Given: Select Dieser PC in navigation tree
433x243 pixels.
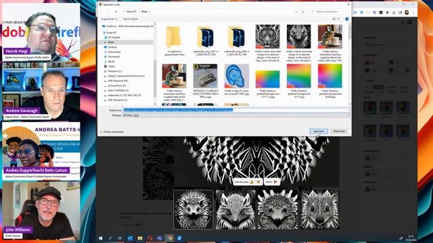Looking at the screenshot, I should tap(110, 32).
